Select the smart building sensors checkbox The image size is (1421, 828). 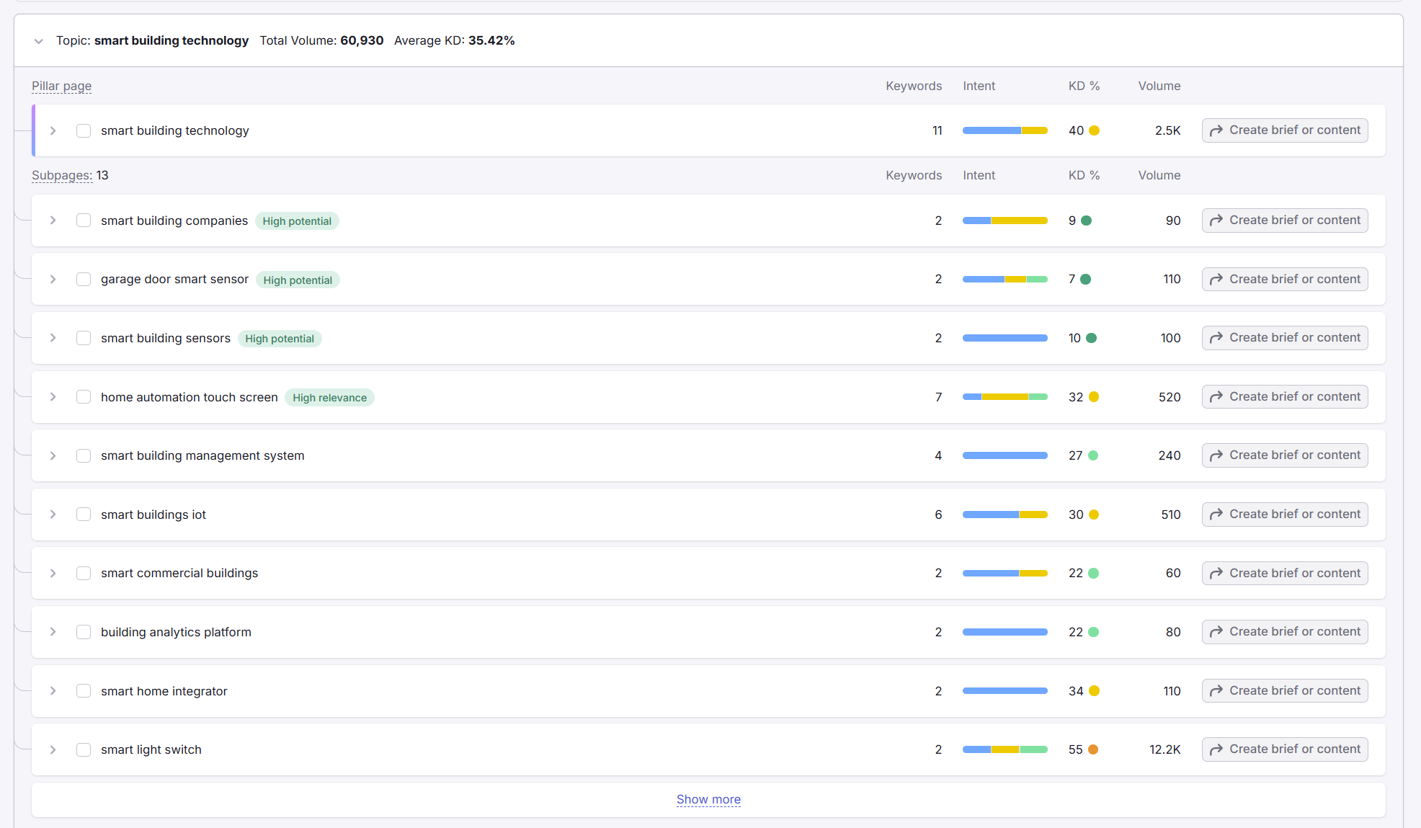84,338
